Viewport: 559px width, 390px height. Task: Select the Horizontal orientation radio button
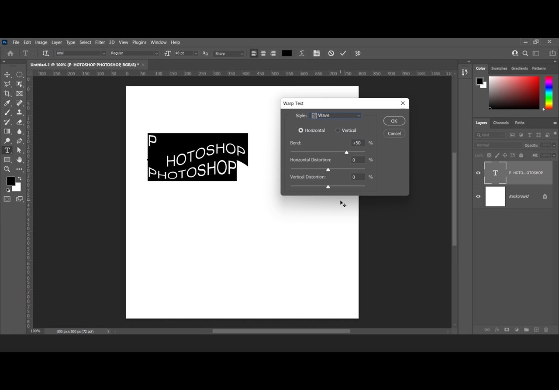pos(301,130)
